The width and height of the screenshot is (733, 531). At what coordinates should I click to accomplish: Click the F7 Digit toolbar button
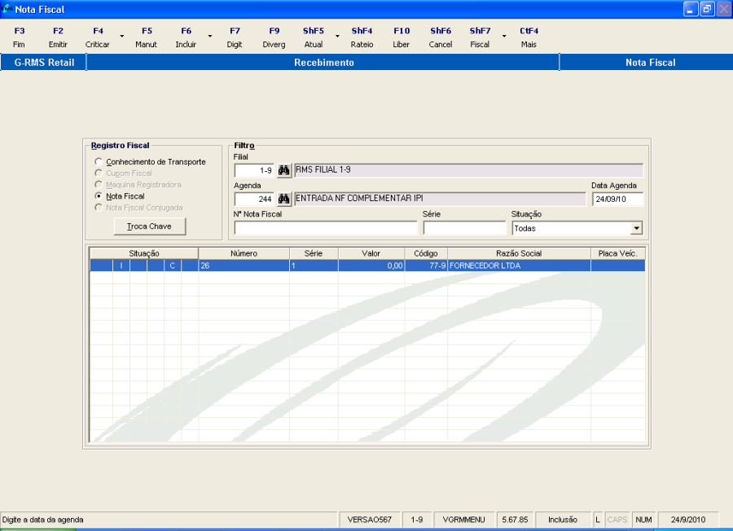click(235, 37)
